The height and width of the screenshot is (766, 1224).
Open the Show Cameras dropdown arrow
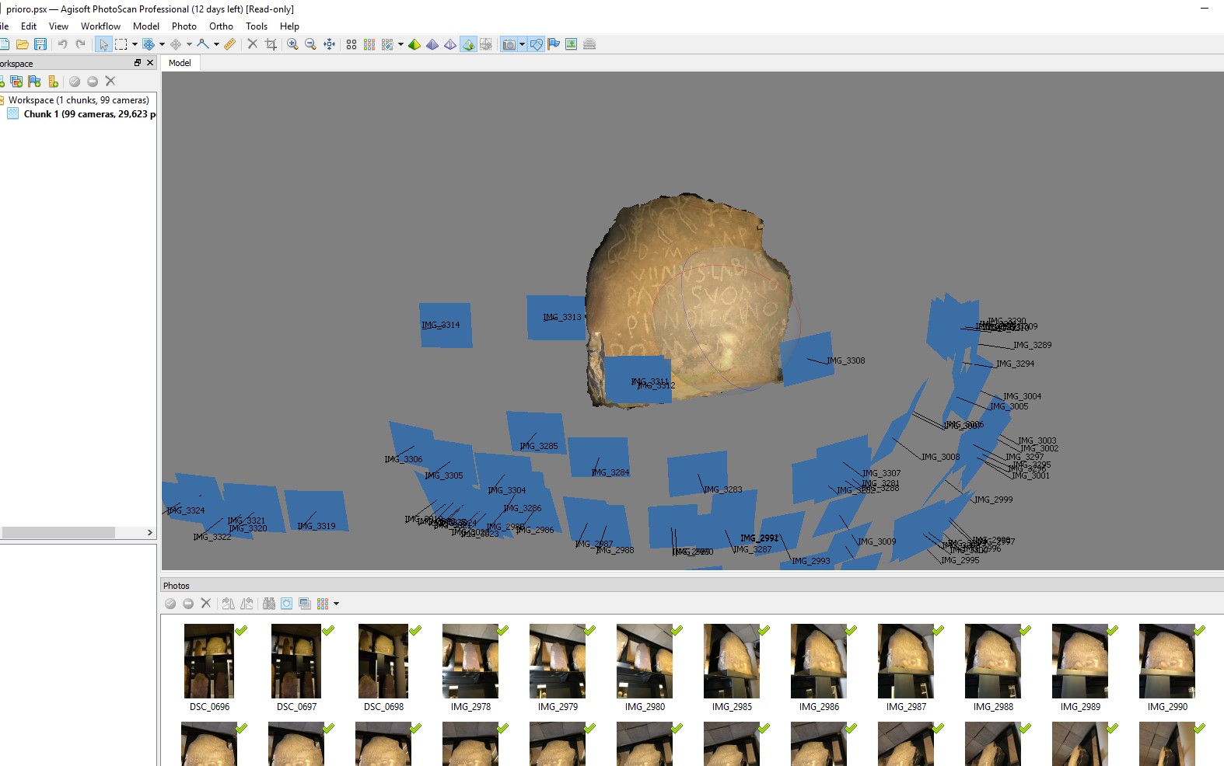(x=522, y=44)
